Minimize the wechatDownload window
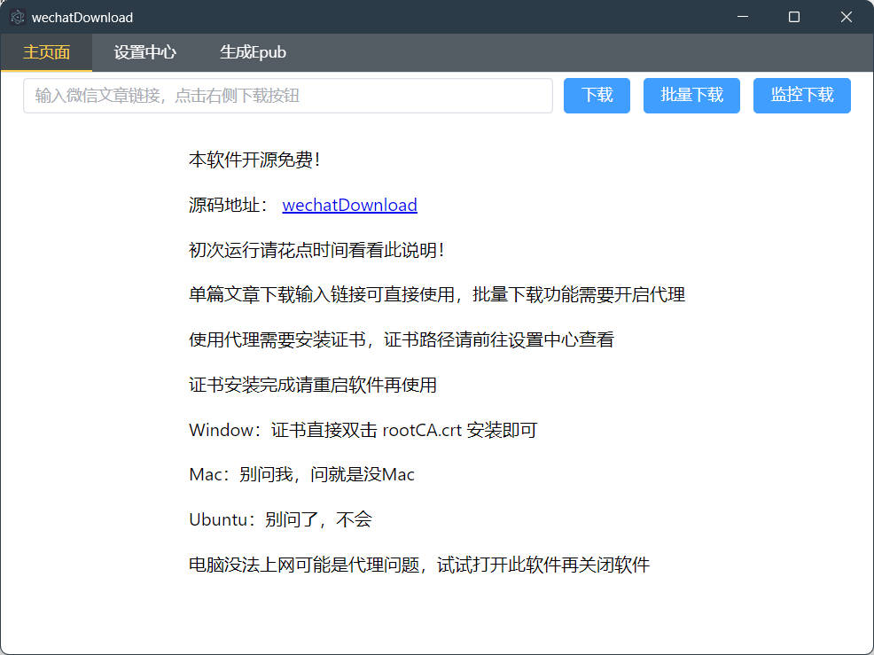This screenshot has width=874, height=655. coord(743,17)
